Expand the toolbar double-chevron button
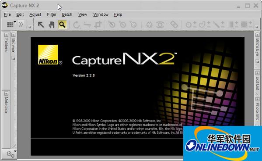 [x=21, y=25]
